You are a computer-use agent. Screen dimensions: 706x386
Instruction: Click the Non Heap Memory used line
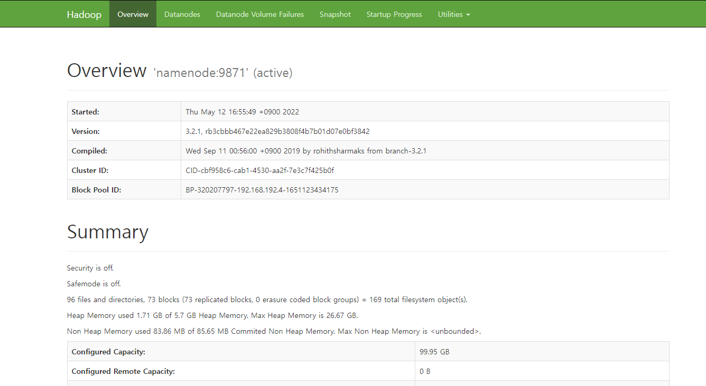tap(274, 331)
